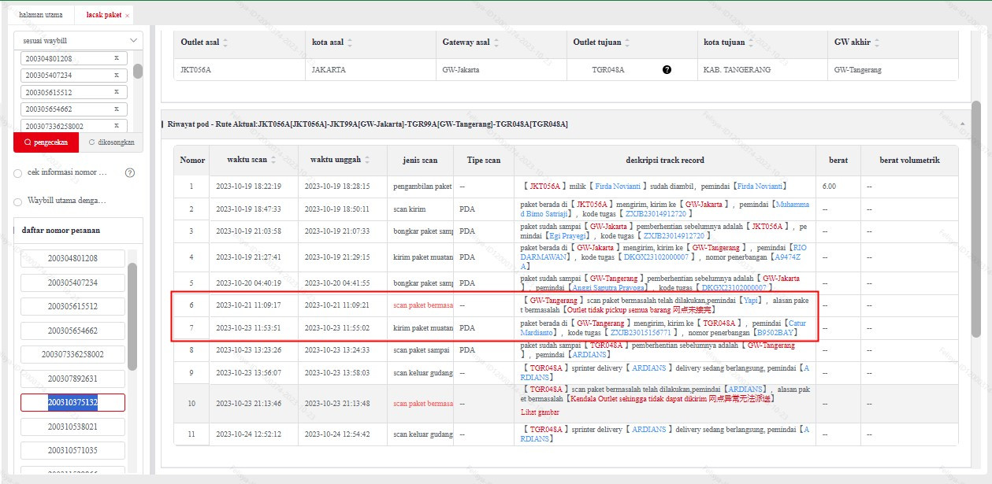
Task: Remove waybill 200305615512 with x icon
Action: pos(116,92)
